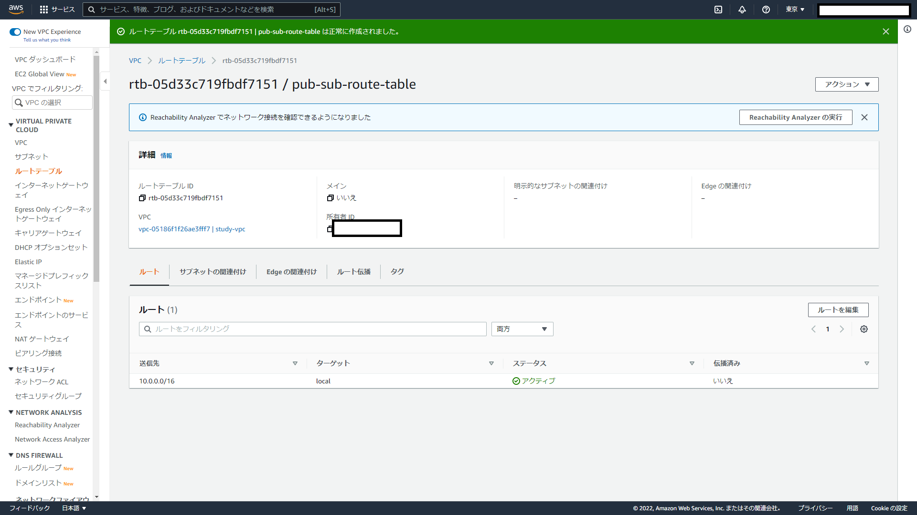The image size is (917, 515).
Task: Open the アクション dropdown menu
Action: (x=847, y=84)
